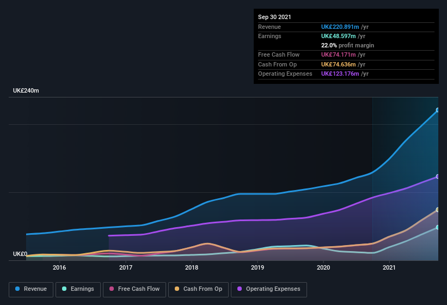Viewport: 447px width, 305px height.
Task: Click the orange Cash From Op dot
Action: coord(177,289)
